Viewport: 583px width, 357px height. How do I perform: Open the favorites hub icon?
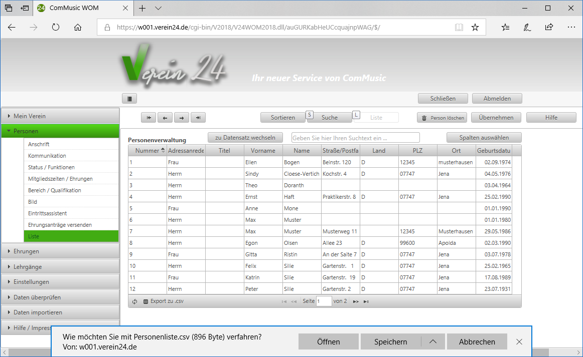(x=505, y=27)
